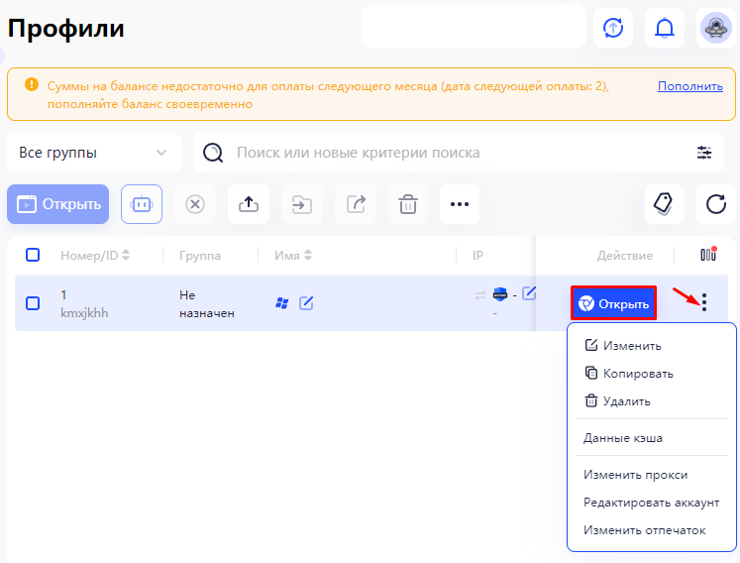This screenshot has height=563, width=740.
Task: Toggle the select-all header checkbox
Action: pos(33,255)
